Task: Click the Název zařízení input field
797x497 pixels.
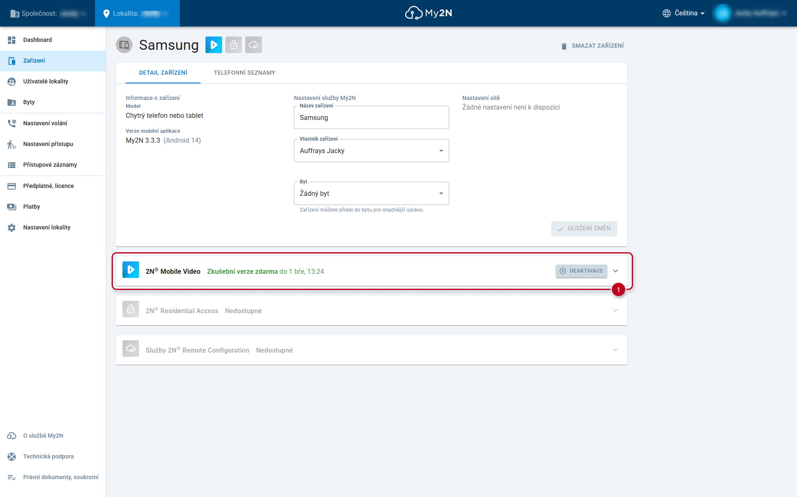Action: click(x=372, y=117)
